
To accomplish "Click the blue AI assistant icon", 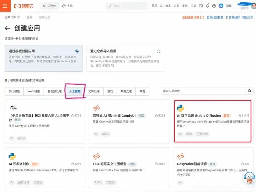I will tap(221, 6).
